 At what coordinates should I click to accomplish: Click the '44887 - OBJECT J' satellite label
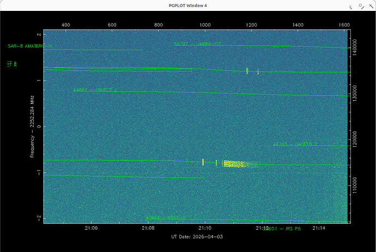[x=95, y=90]
